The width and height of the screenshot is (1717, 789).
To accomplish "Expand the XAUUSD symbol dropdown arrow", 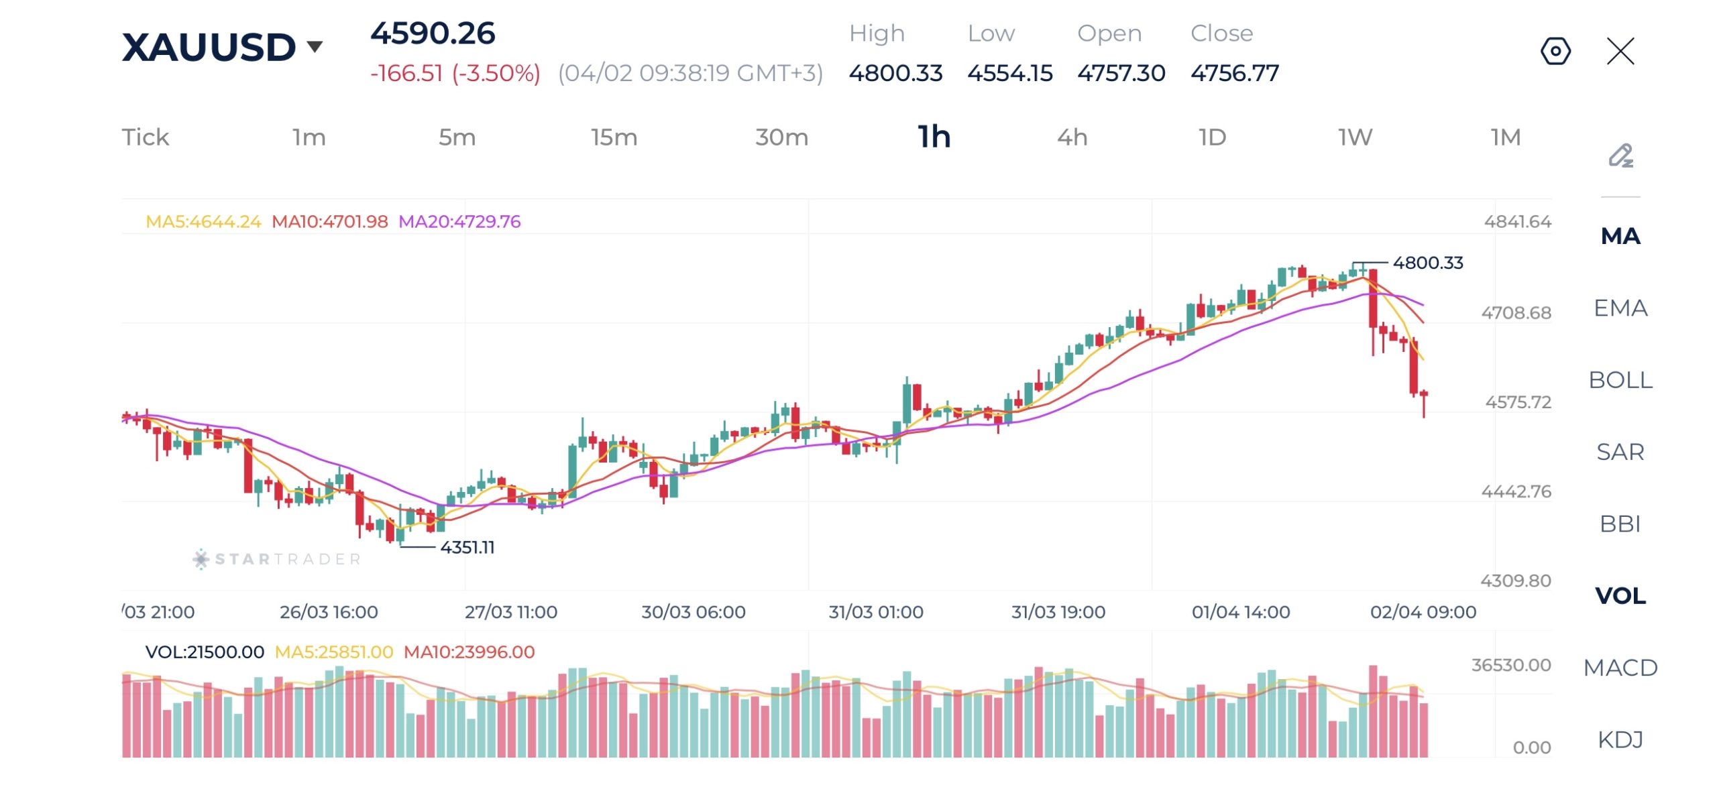I will coord(315,47).
